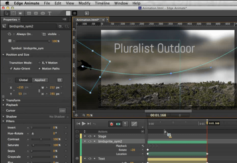Open the Animation.html tab dropdown
The image size is (237, 163).
click(x=103, y=20)
